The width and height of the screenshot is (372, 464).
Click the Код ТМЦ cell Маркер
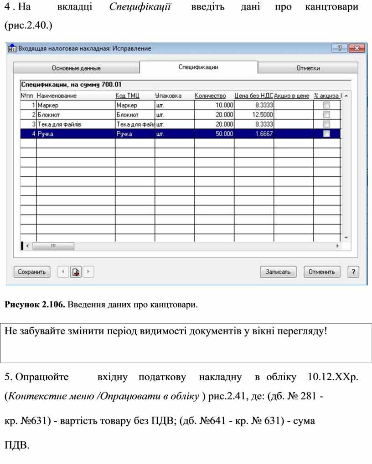[135, 105]
